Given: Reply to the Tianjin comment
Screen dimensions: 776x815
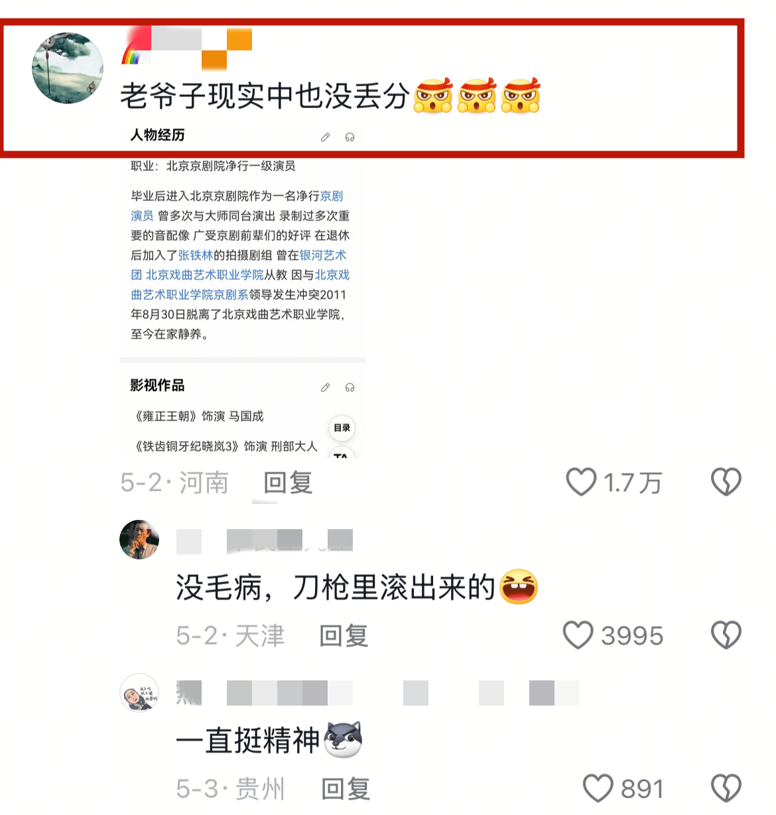Looking at the screenshot, I should pyautogui.click(x=344, y=635).
